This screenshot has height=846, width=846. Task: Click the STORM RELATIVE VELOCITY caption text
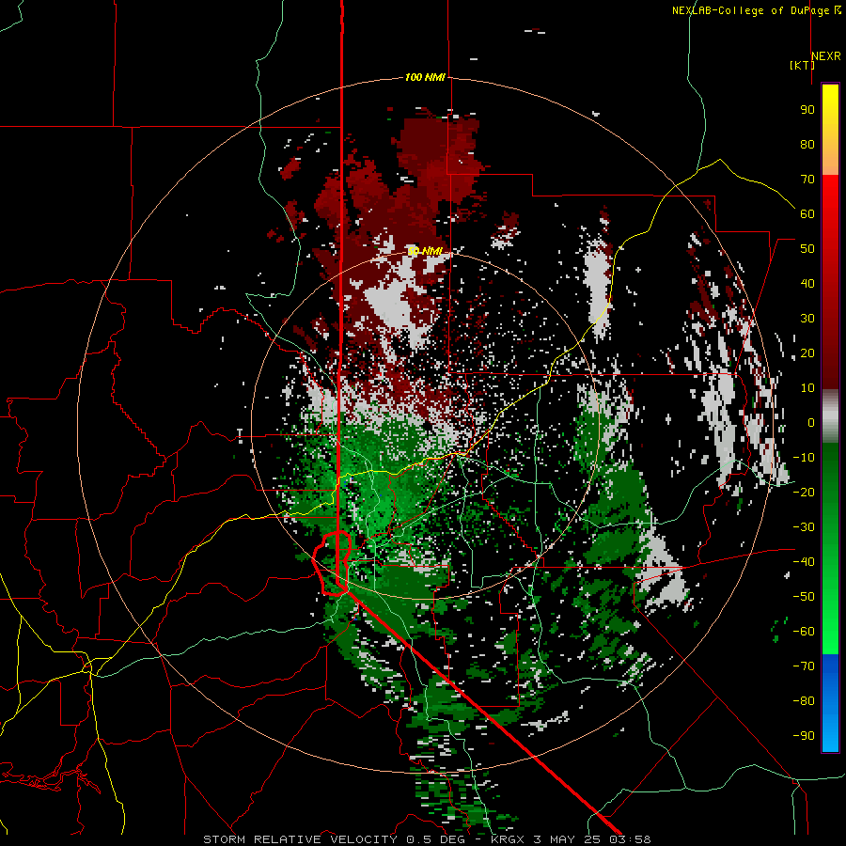tap(300, 839)
